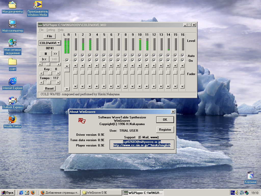Image resolution: width=261 pixels, height=196 pixels.
Task: Open the Recycle Bin icon
Action: pos(250,175)
